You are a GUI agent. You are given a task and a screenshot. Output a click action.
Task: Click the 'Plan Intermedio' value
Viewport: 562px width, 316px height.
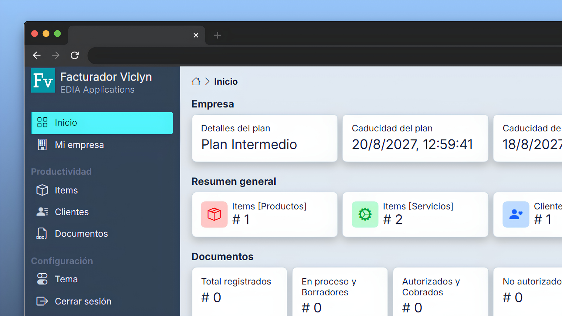[x=249, y=144]
